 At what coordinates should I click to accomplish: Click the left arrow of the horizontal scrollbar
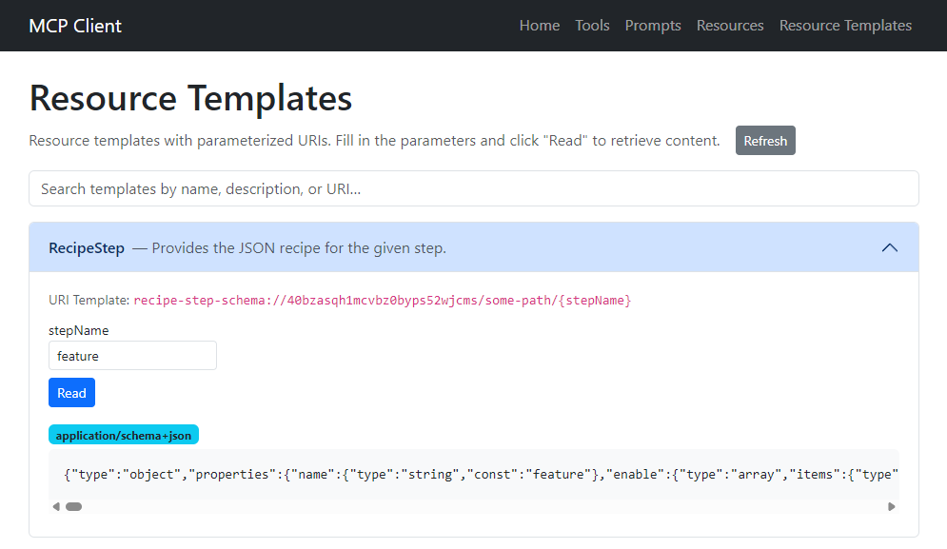pyautogui.click(x=56, y=507)
